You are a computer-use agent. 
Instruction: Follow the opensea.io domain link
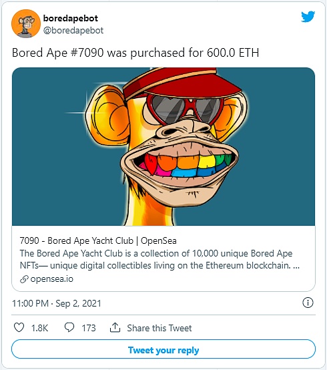tap(52, 279)
